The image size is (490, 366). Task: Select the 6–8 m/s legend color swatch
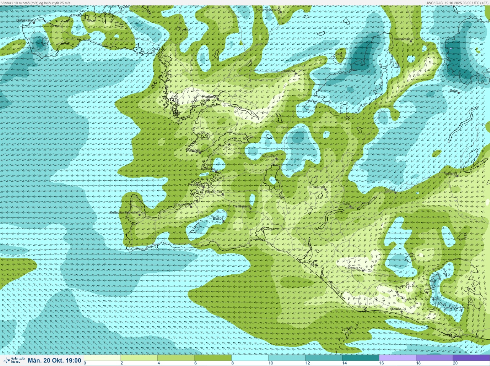[213, 358]
